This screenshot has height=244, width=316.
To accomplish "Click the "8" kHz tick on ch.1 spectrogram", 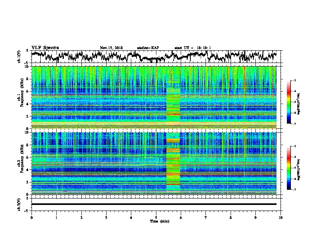I will point(28,79).
